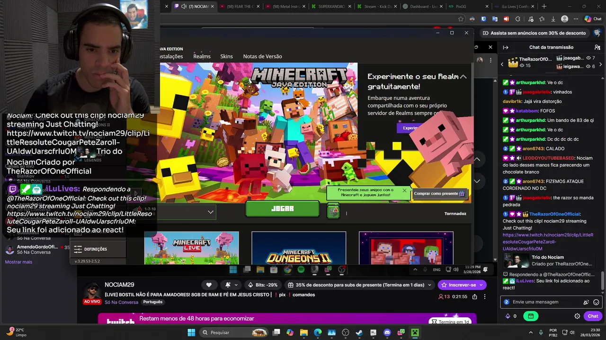This screenshot has width=606, height=340.
Task: Open browser downloads icon
Action: [x=553, y=19]
